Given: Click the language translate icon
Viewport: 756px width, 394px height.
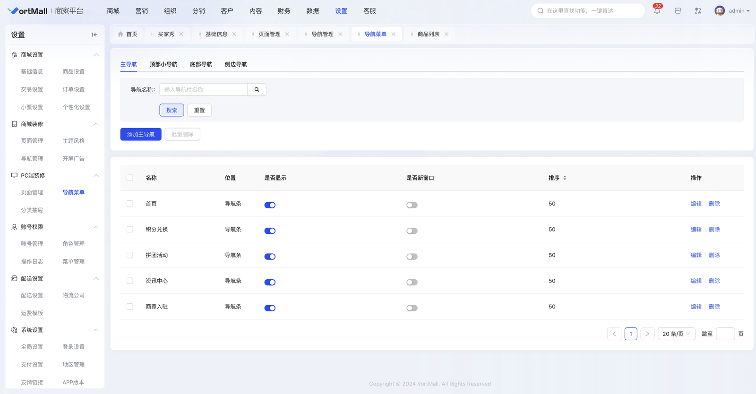Looking at the screenshot, I should (698, 11).
